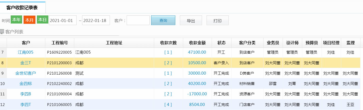This screenshot has width=363, height=110.
Task: Open the -17000.00 amount for 李四B
Action: point(197,94)
